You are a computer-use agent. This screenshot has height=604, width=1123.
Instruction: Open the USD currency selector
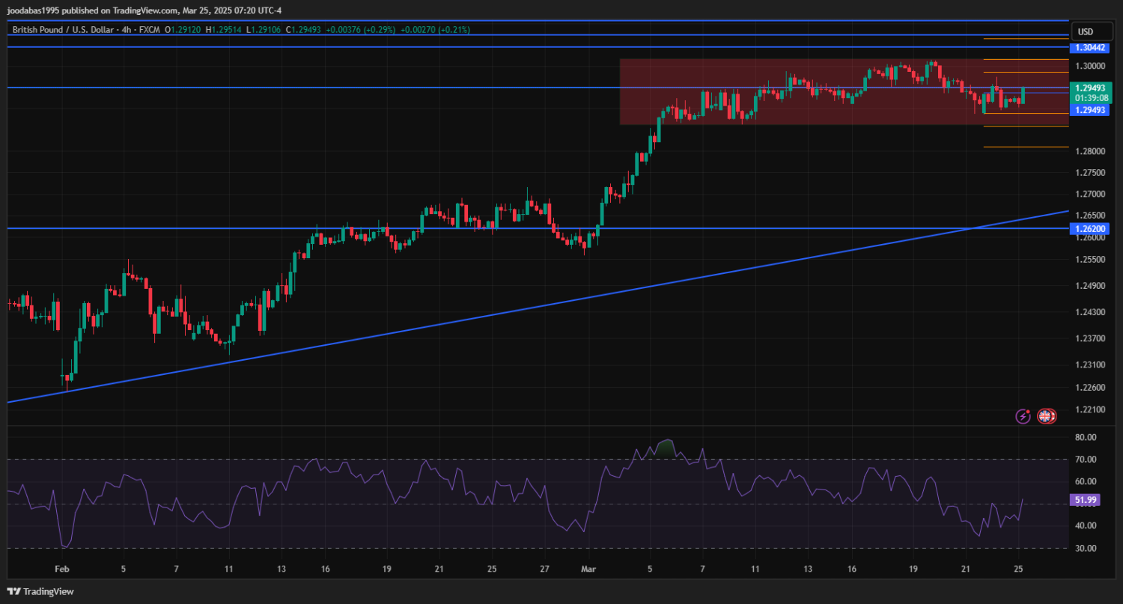(1085, 31)
